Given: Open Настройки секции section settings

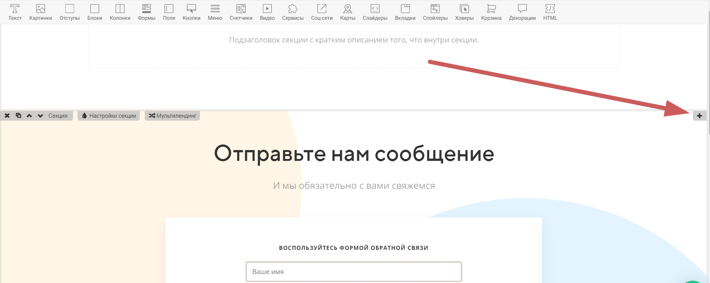Looking at the screenshot, I should (109, 116).
